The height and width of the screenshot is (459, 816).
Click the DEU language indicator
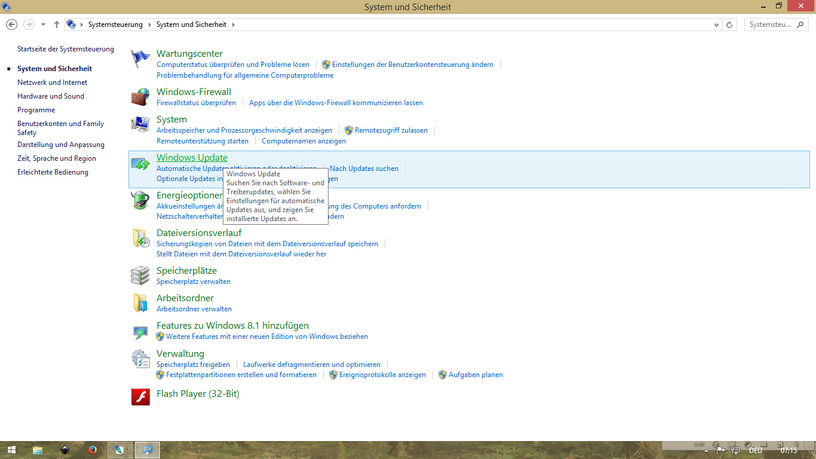[756, 450]
